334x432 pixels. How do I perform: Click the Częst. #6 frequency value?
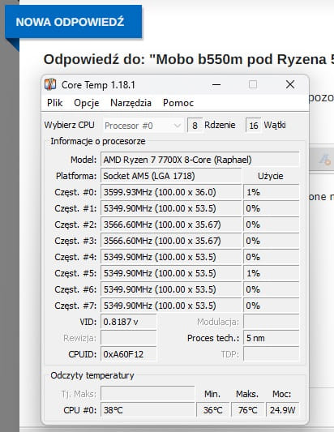click(x=171, y=289)
